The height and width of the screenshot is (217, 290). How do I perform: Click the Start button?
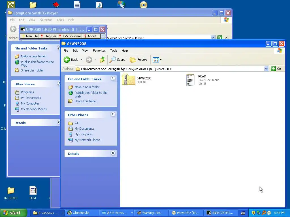[13, 213]
